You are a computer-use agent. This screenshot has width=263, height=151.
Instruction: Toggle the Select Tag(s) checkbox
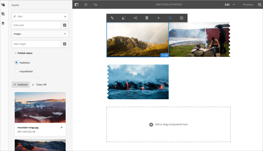point(65,44)
